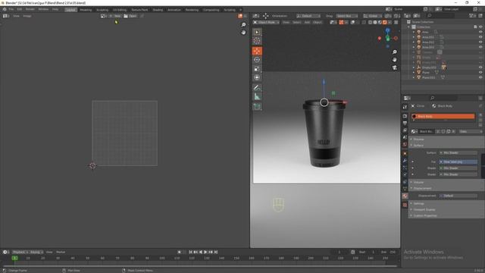This screenshot has width=485, height=273.
Task: Toggle visibility of the Collection
Action: pos(480,27)
